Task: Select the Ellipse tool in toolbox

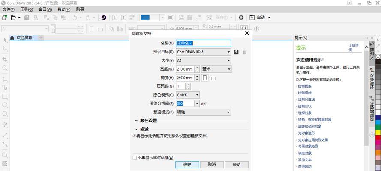Action: (5, 105)
